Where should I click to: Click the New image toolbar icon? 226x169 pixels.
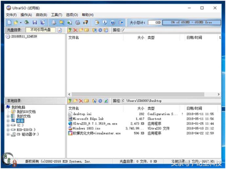tap(9, 23)
